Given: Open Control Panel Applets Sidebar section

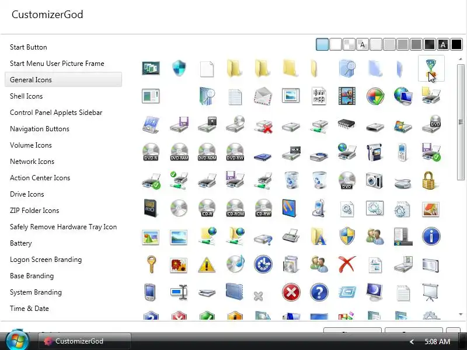Looking at the screenshot, I should pos(56,113).
